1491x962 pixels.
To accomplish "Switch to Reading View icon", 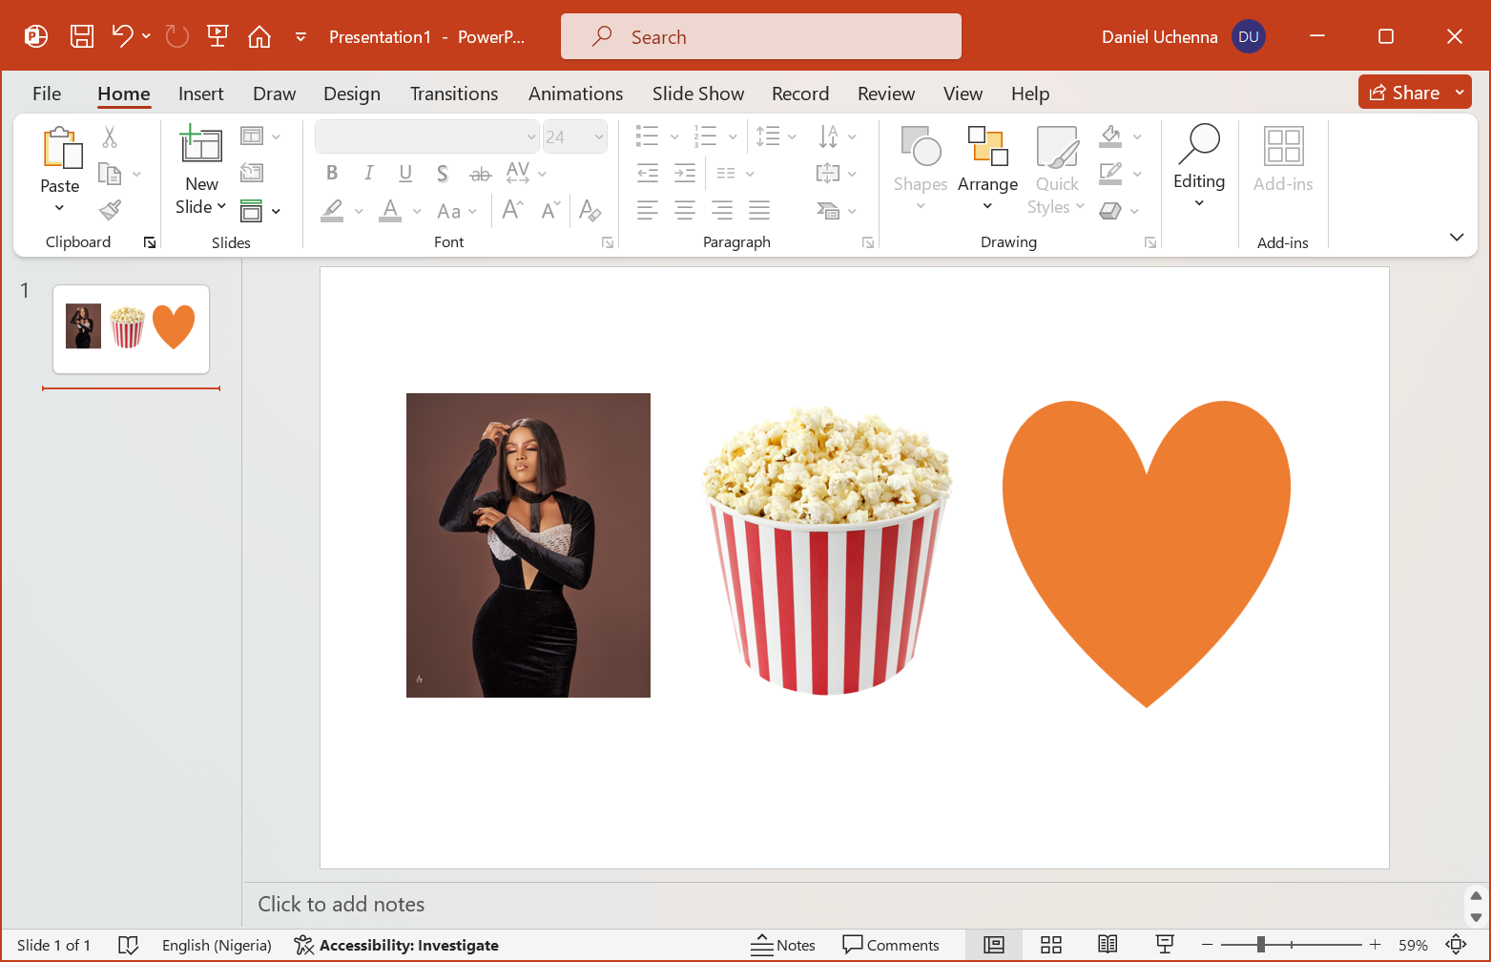I will point(1108,945).
